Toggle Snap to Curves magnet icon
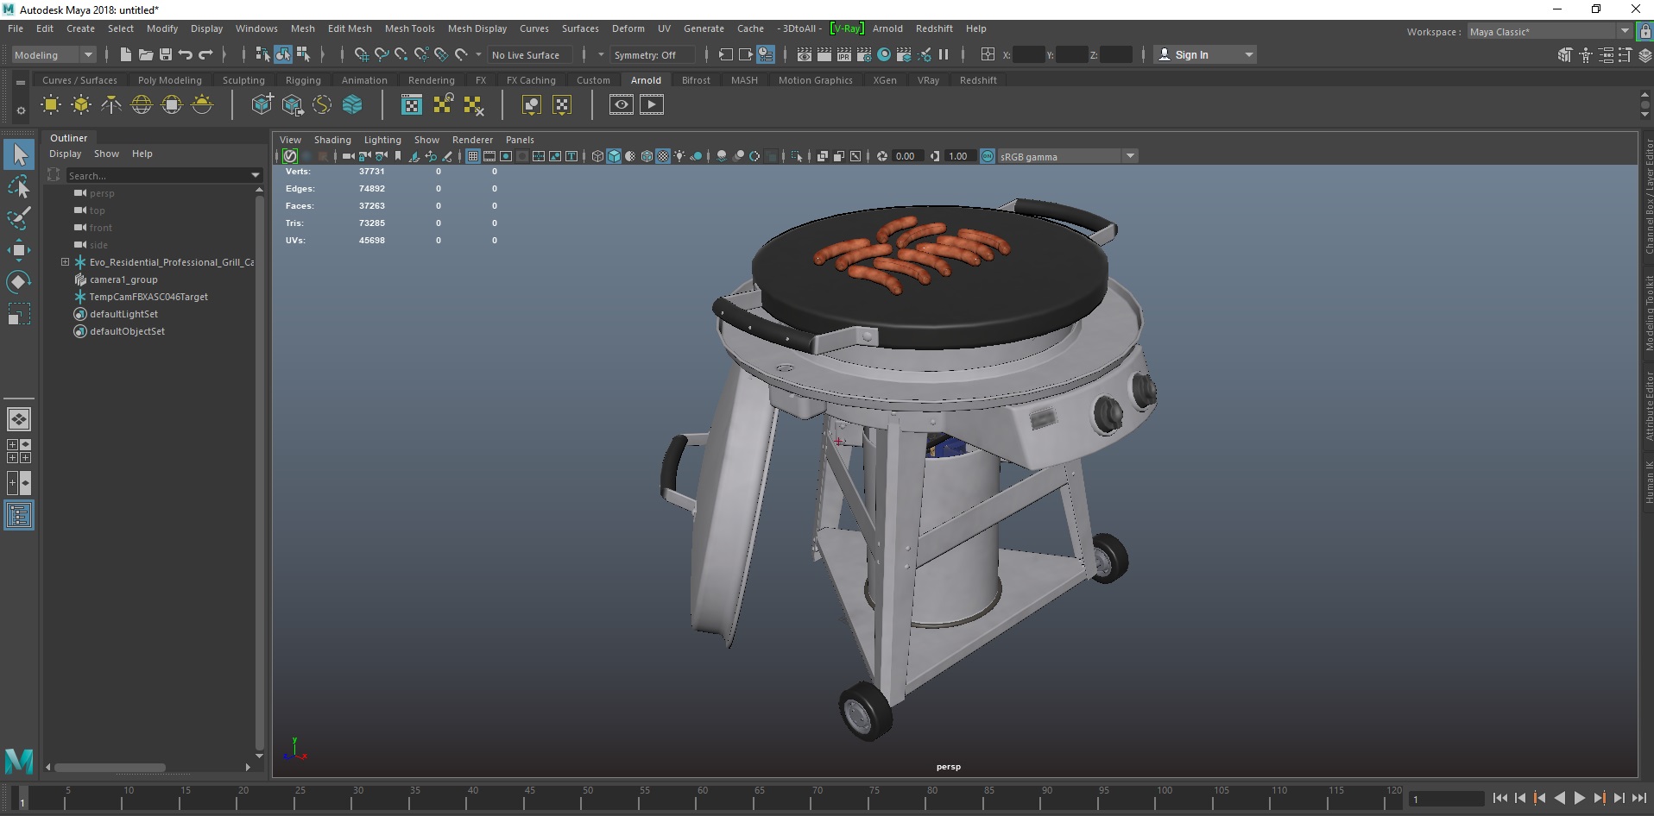 382,54
